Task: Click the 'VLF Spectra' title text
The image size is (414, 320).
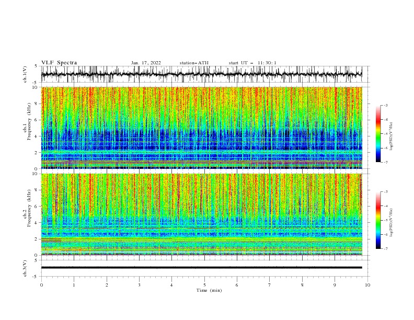Action: 59,63
